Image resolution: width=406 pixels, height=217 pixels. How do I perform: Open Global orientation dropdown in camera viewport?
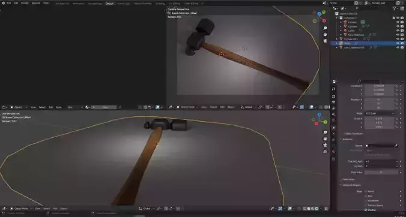247,107
